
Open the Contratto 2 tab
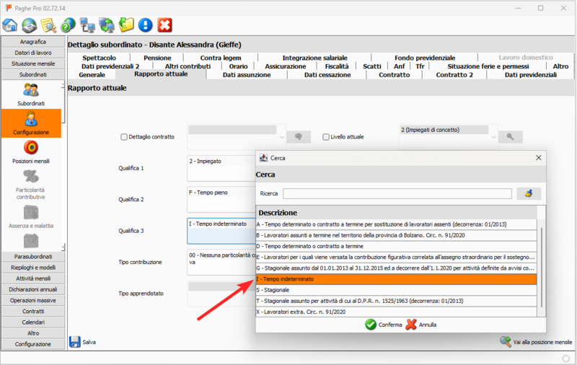click(x=454, y=74)
